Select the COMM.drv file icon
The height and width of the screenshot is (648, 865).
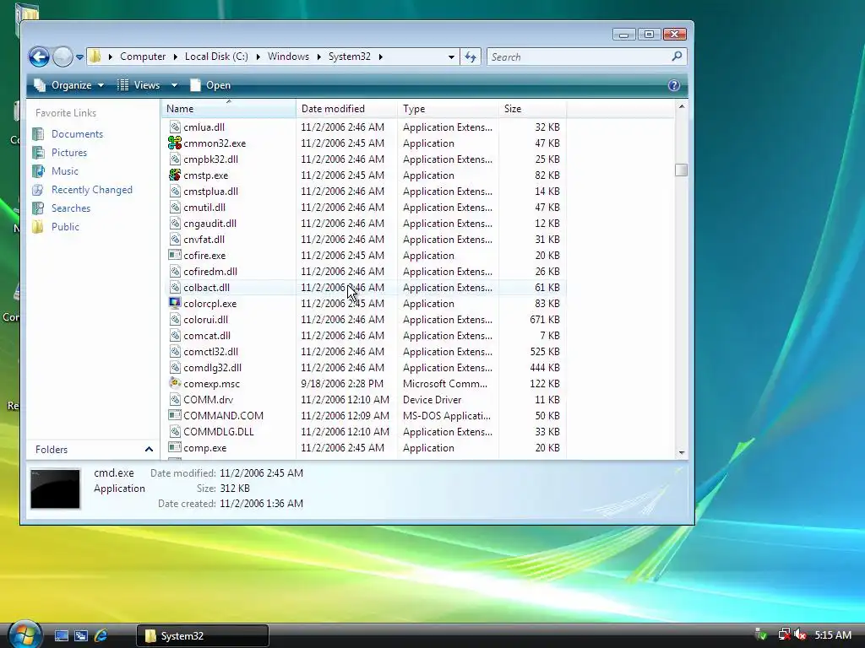coord(175,399)
